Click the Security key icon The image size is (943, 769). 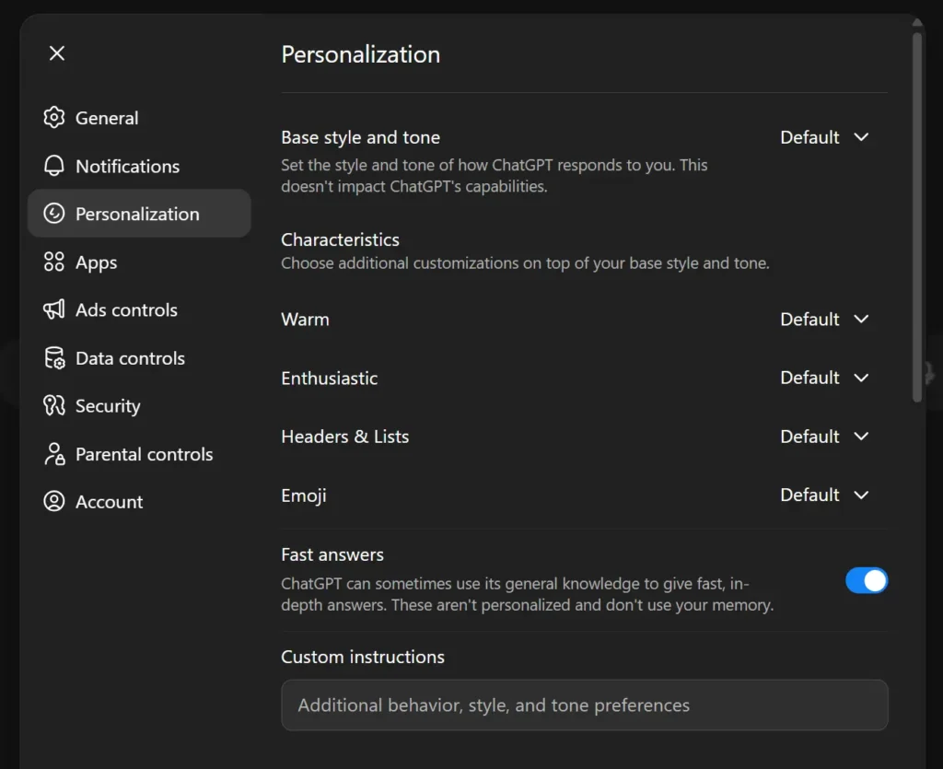54,406
